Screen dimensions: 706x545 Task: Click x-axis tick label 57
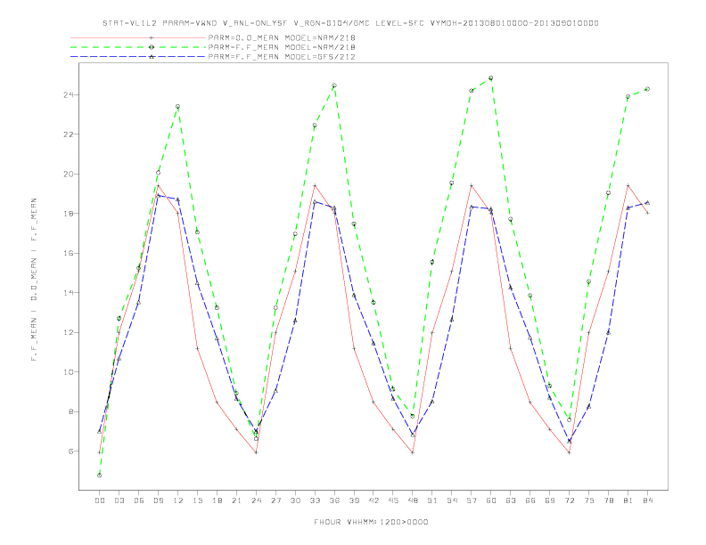point(472,500)
